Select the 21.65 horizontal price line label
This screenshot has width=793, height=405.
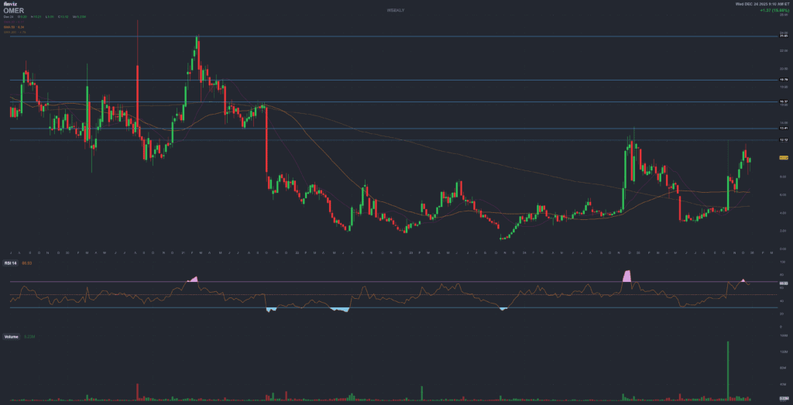point(783,36)
